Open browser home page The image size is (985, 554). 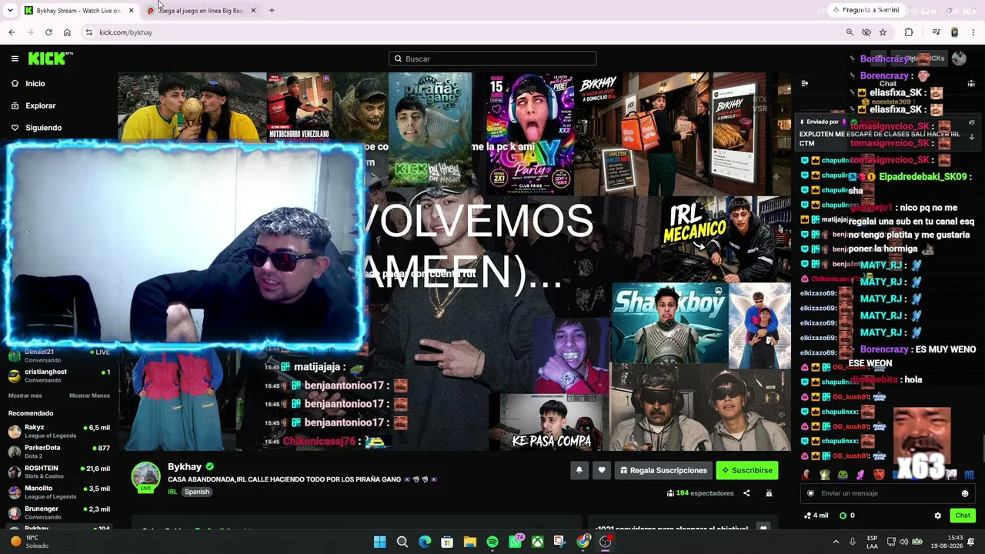[67, 32]
